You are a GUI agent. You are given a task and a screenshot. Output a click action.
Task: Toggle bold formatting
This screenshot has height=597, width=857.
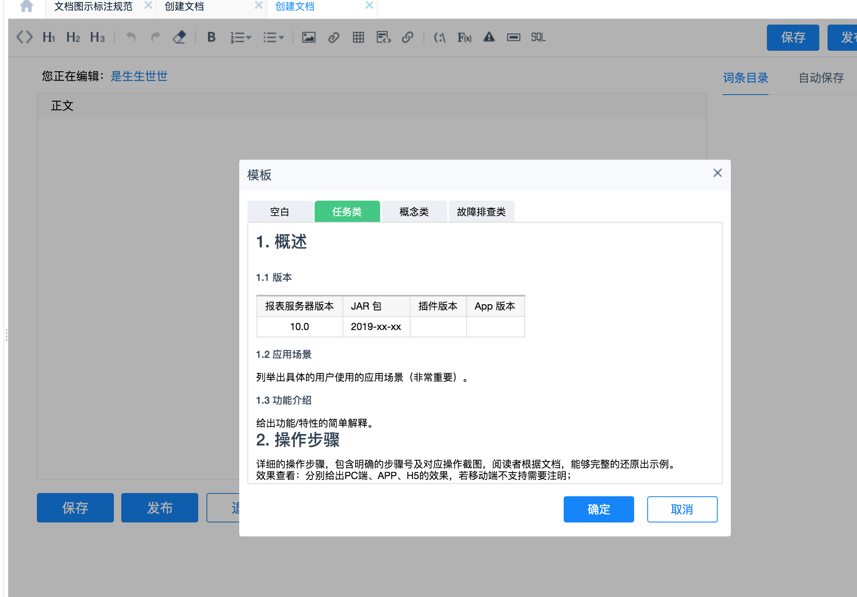pos(211,37)
